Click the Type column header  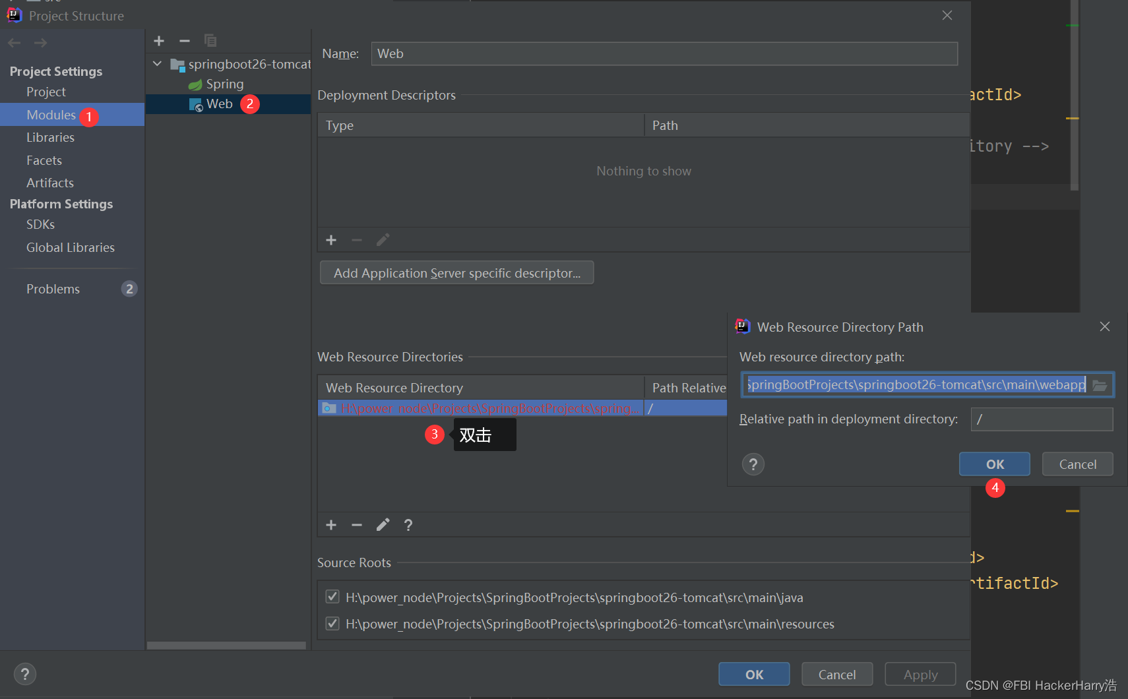pyautogui.click(x=480, y=125)
